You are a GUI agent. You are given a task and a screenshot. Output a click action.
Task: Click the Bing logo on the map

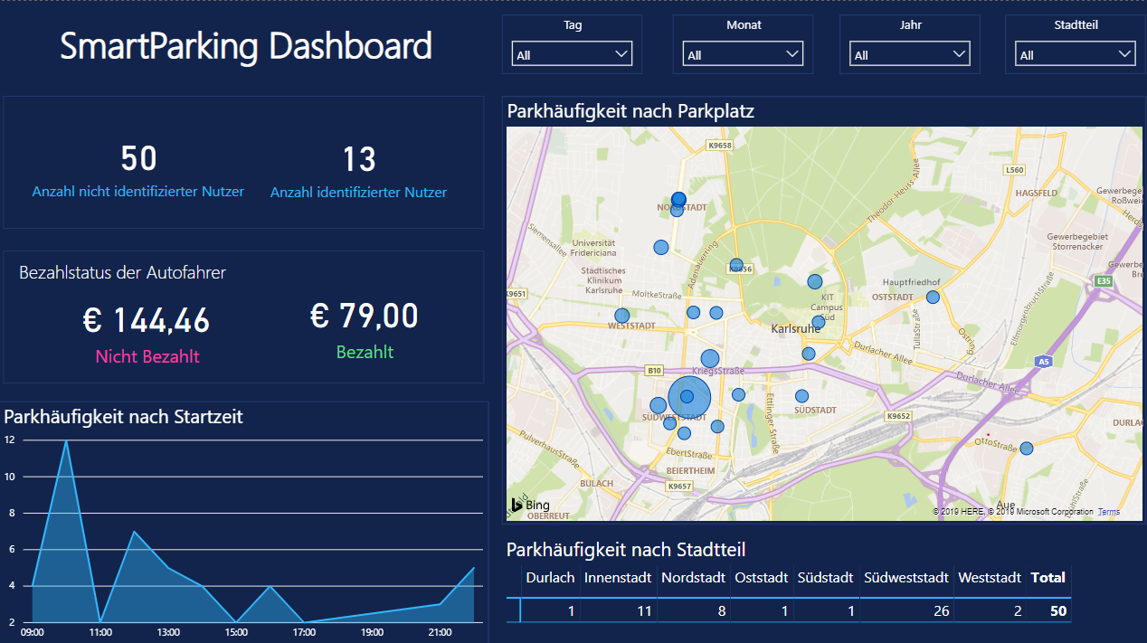click(x=530, y=505)
